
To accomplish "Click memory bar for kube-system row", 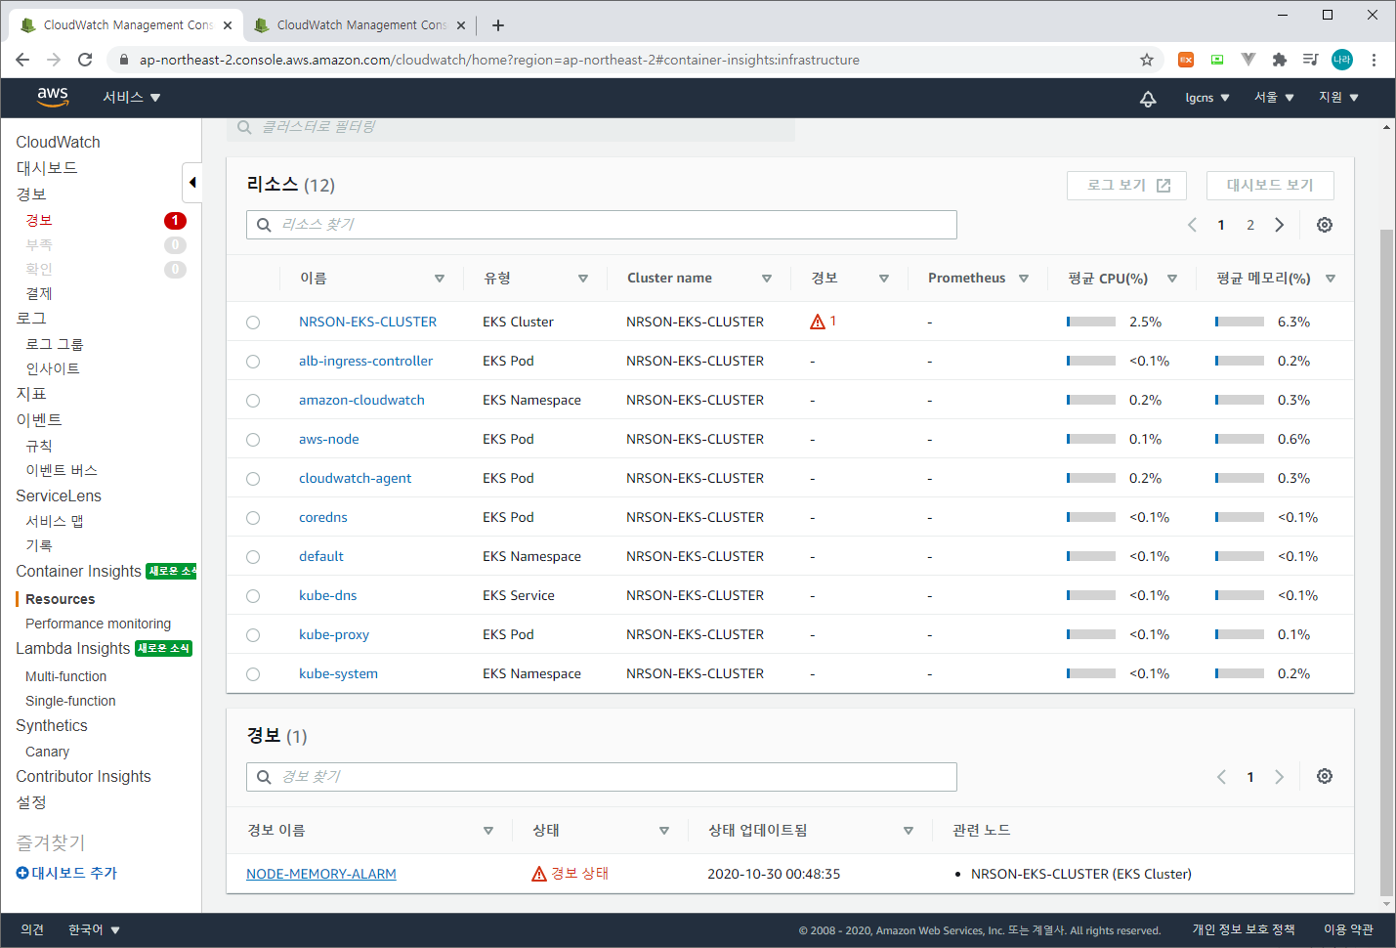I will [1240, 673].
